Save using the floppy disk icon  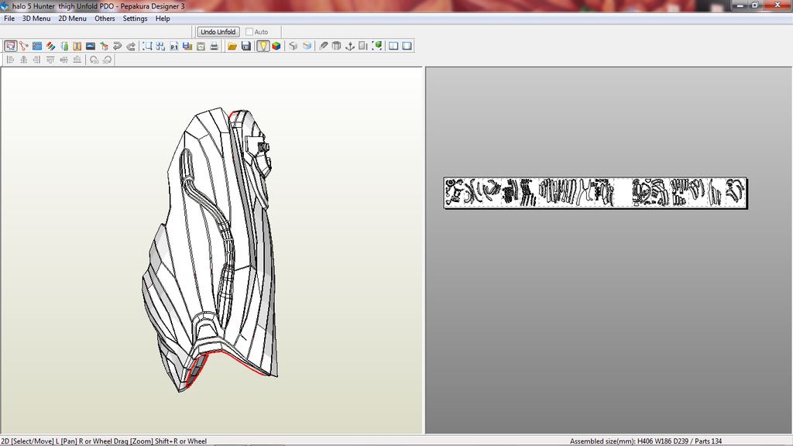point(245,46)
